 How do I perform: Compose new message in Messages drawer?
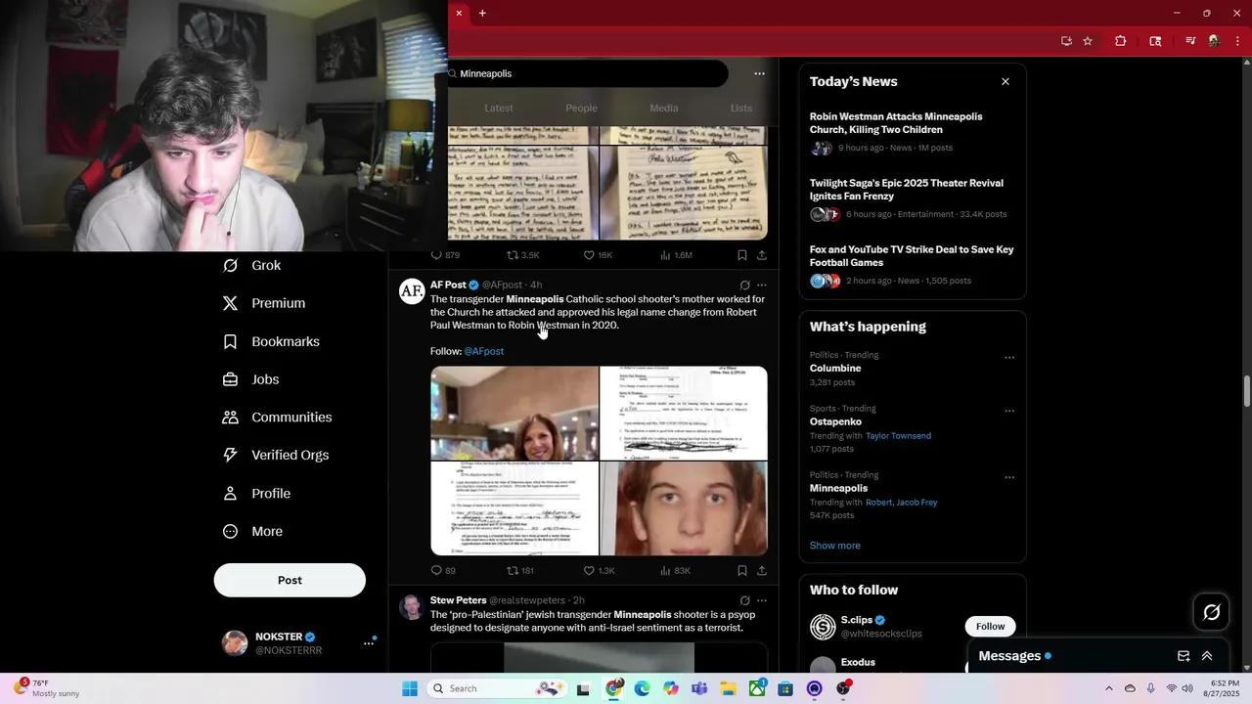[x=1184, y=656]
